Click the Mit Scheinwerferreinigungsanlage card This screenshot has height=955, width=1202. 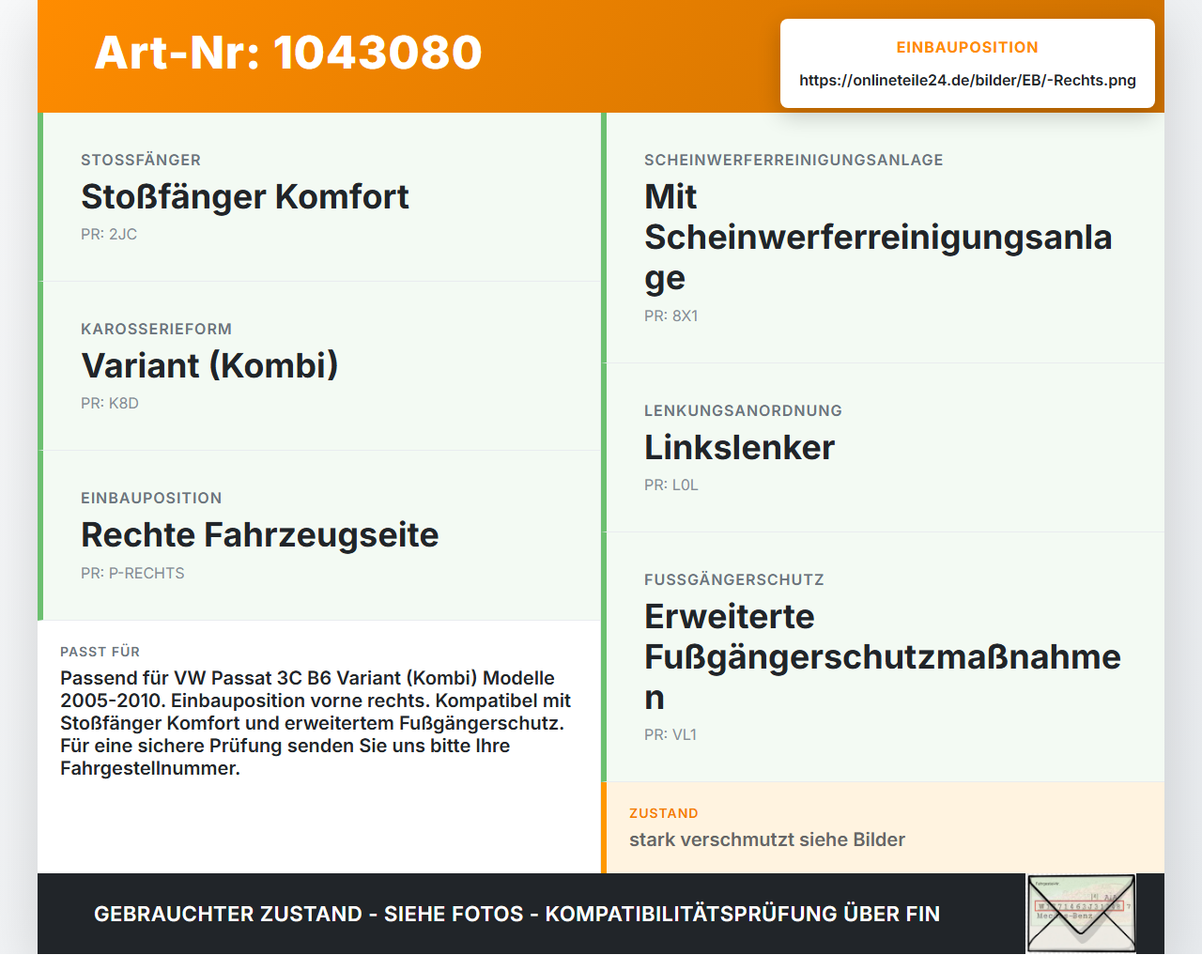[x=883, y=238]
